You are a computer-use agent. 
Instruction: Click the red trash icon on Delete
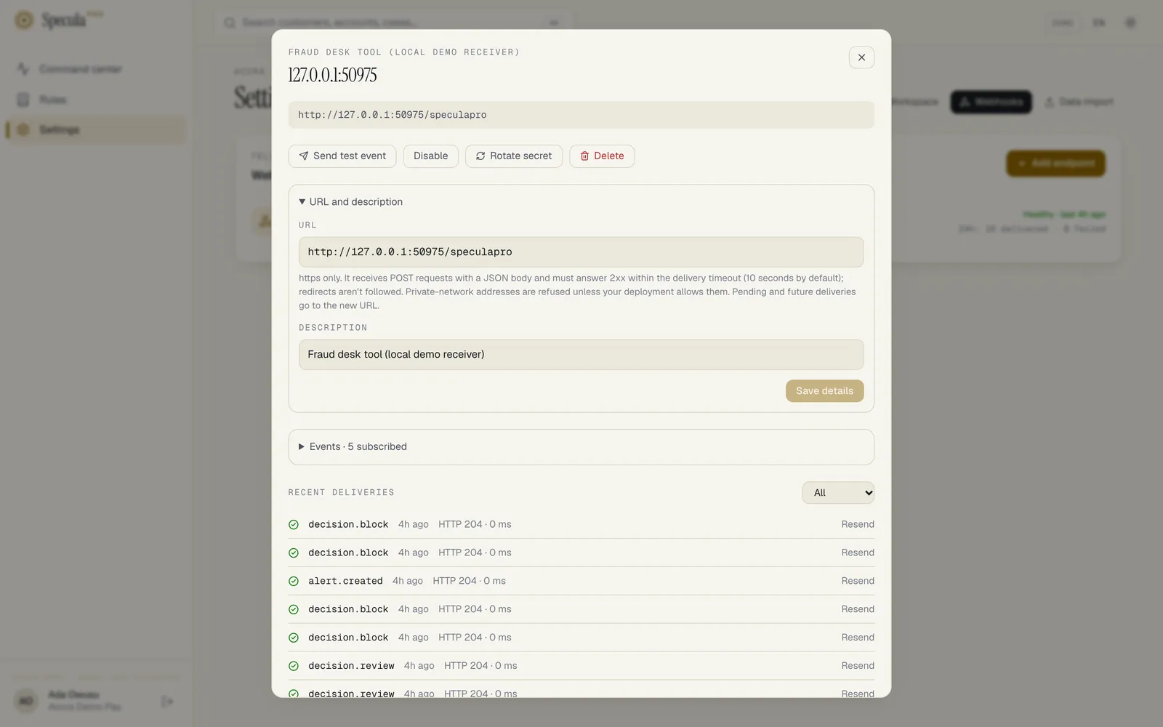[x=584, y=156]
